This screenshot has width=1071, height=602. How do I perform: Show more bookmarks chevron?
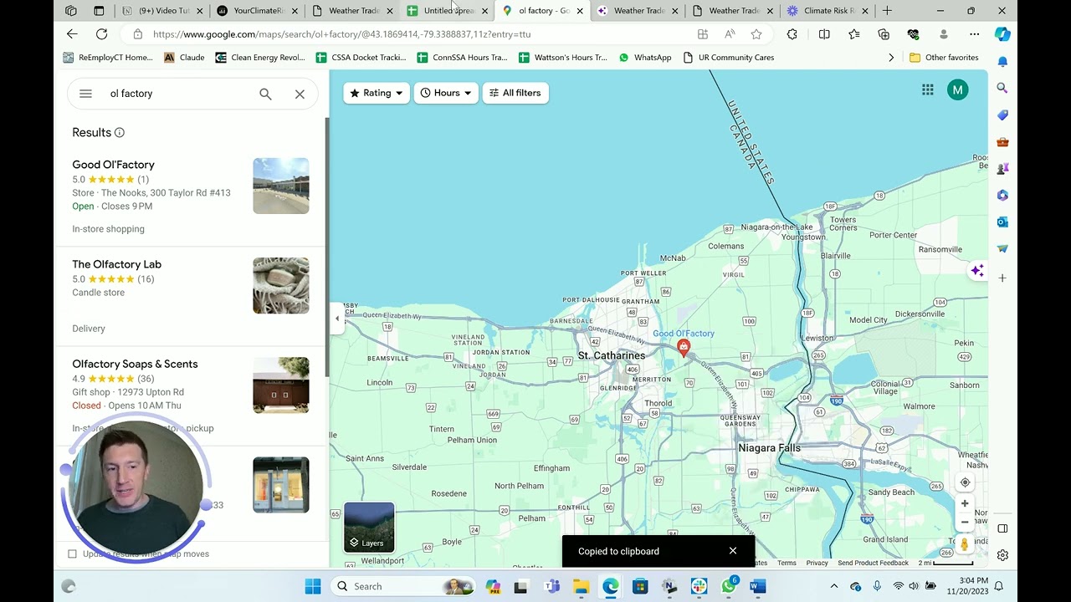(891, 58)
